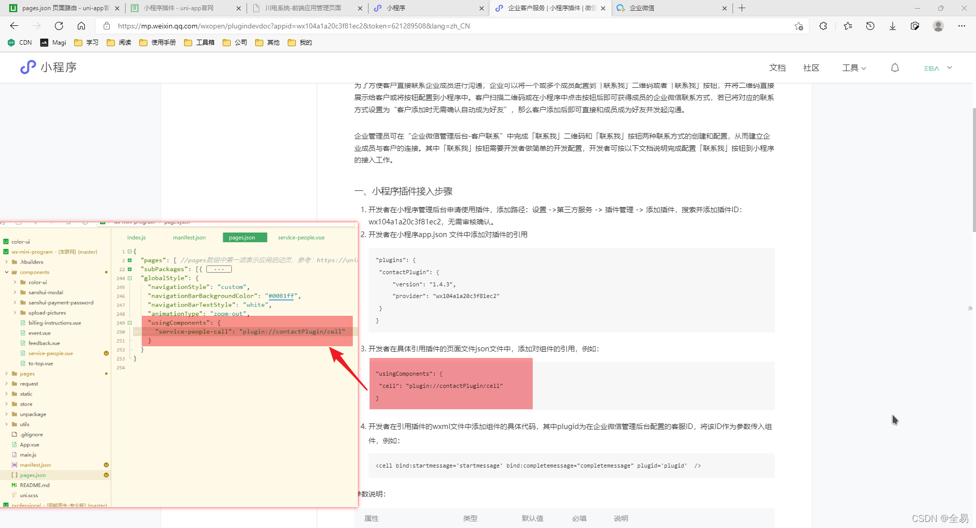Screen dimensions: 976x528
Task: Open the downloads panel
Action: (892, 26)
